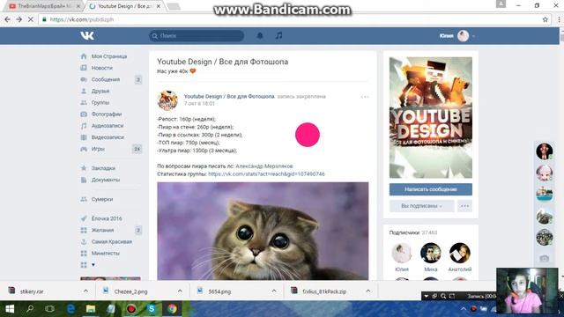Open subscriber Мика's avatar
The height and width of the screenshot is (317, 564).
pyautogui.click(x=431, y=253)
